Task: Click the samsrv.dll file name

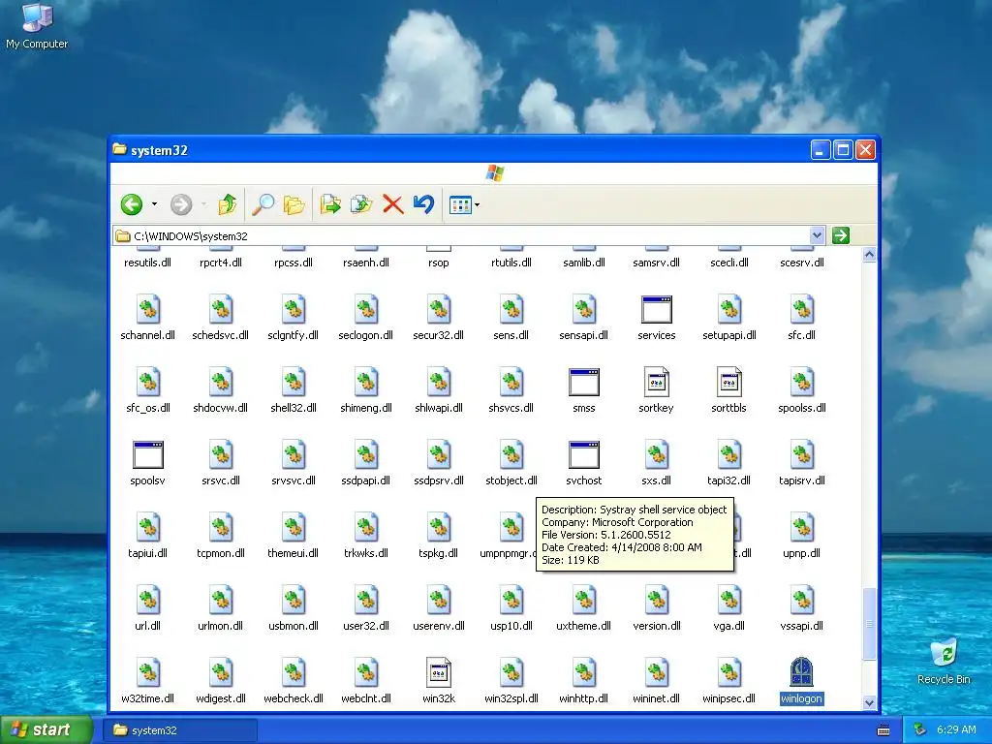Action: point(656,263)
